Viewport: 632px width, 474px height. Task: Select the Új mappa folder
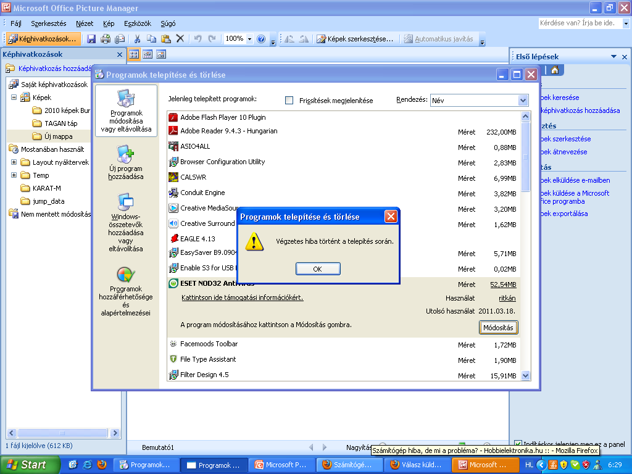coord(52,136)
